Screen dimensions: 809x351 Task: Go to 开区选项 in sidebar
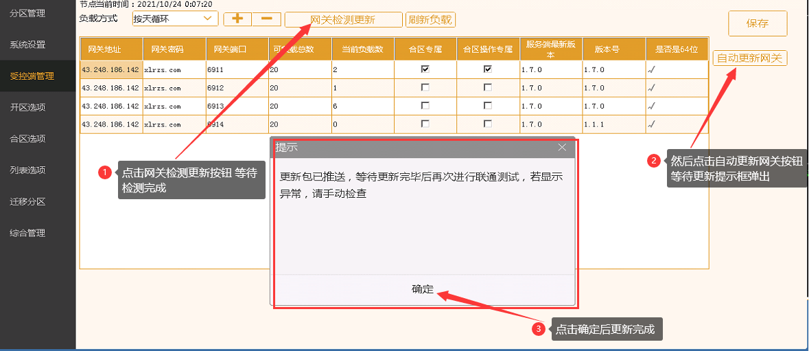[27, 107]
